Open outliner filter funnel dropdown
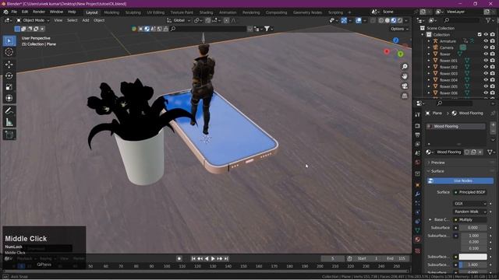This screenshot has height=280, width=499. click(x=490, y=20)
